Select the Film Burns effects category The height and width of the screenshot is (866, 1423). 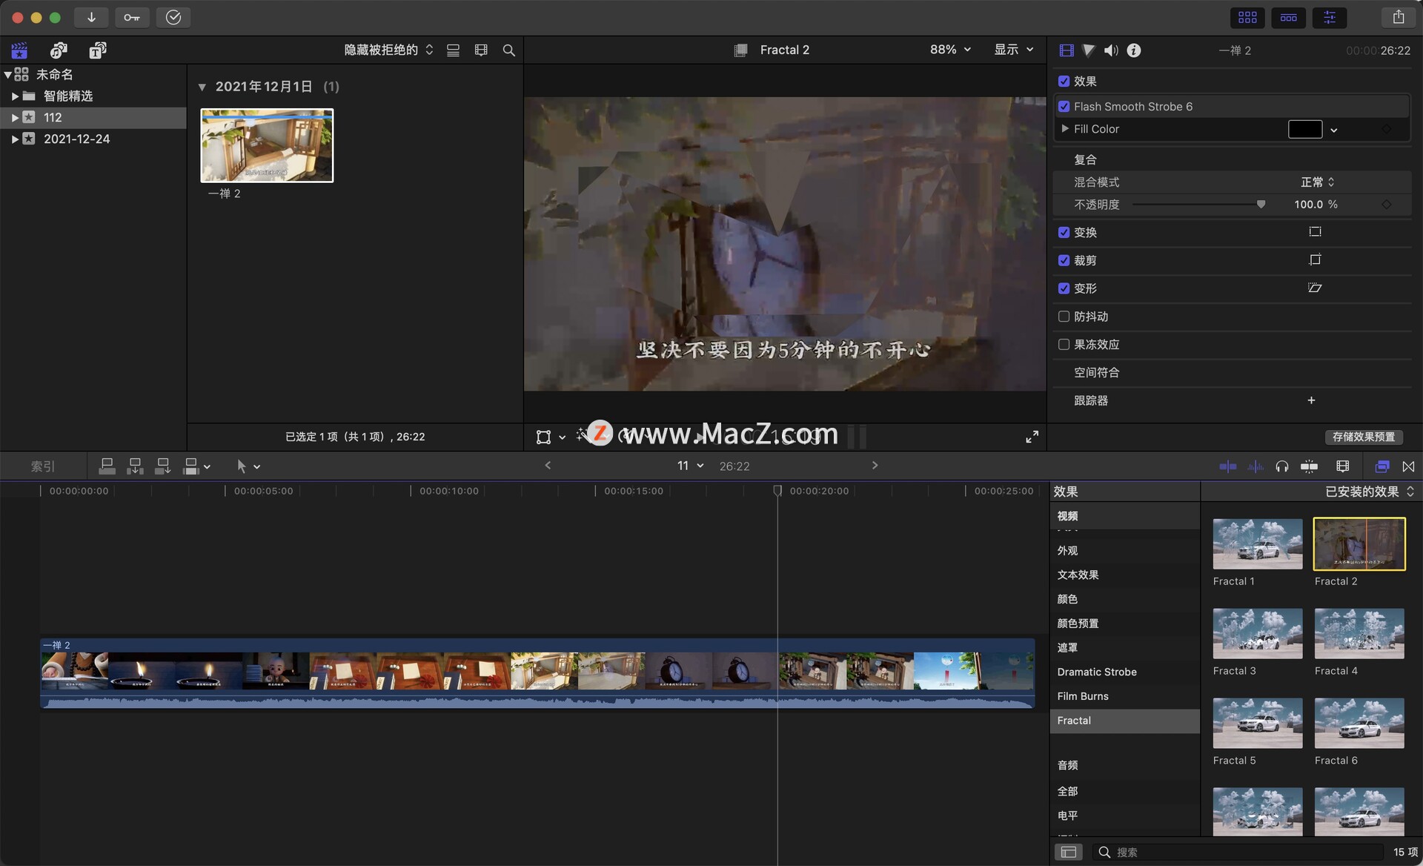(x=1082, y=696)
